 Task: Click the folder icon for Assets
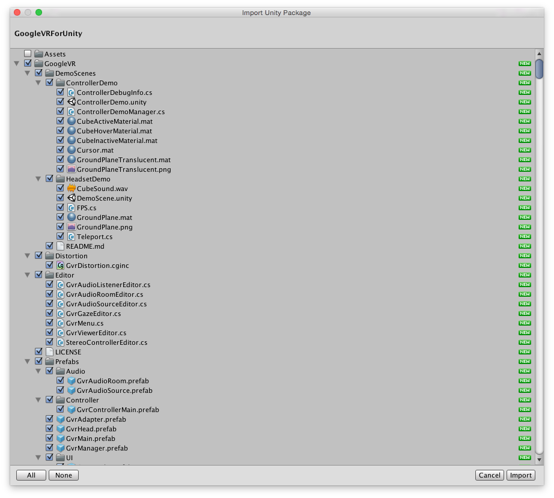(x=38, y=53)
